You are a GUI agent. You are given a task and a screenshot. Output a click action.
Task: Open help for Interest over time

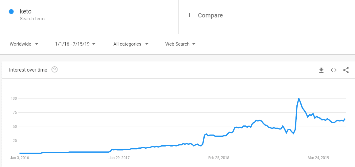point(55,70)
